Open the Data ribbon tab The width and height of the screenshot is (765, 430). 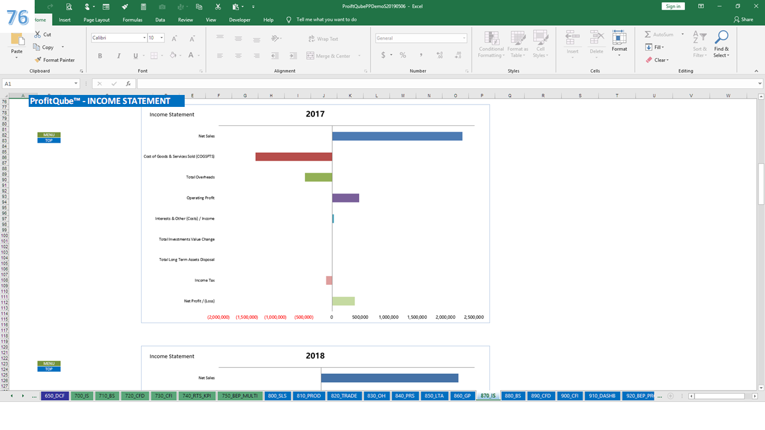[x=160, y=20]
